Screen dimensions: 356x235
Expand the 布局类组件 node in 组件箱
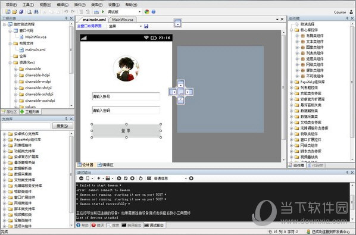pos(297,36)
